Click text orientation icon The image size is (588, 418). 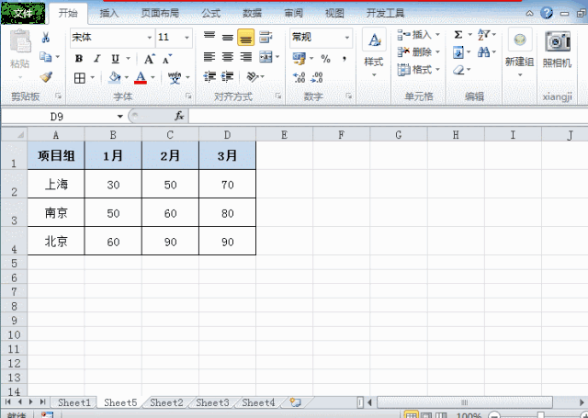coord(252,77)
